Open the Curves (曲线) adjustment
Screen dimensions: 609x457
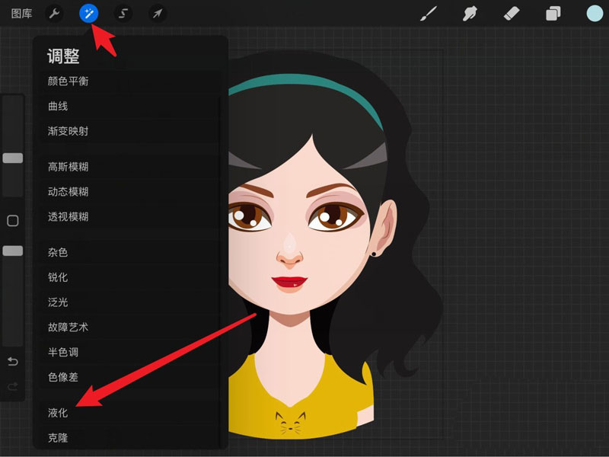[57, 107]
